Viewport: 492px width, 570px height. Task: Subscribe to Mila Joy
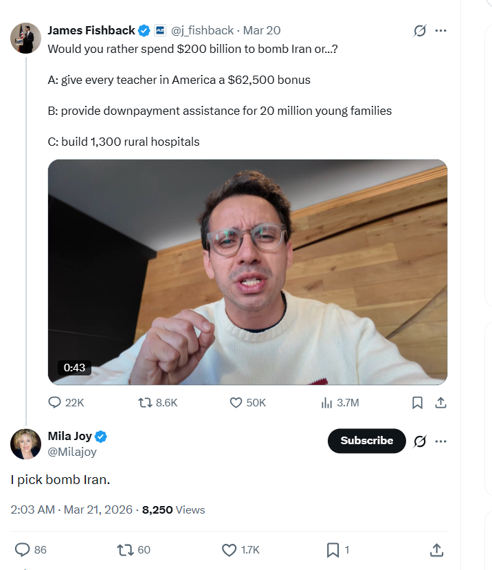click(367, 441)
